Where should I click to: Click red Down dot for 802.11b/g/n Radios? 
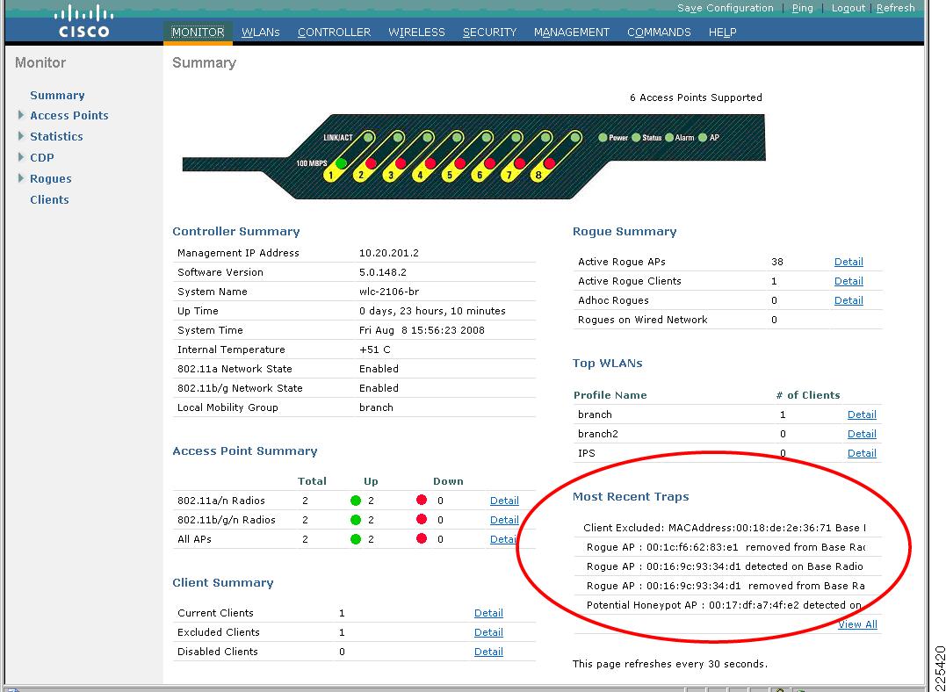click(x=422, y=519)
